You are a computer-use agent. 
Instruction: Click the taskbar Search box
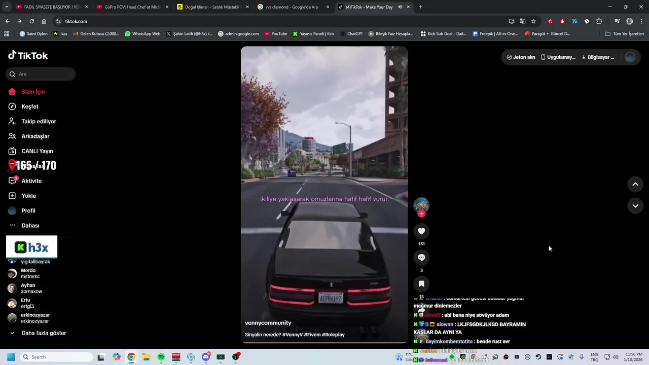coord(56,357)
